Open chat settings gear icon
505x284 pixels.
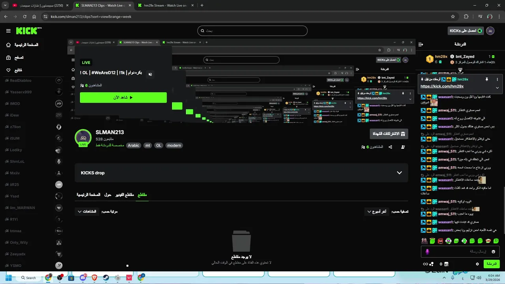pyautogui.click(x=477, y=264)
